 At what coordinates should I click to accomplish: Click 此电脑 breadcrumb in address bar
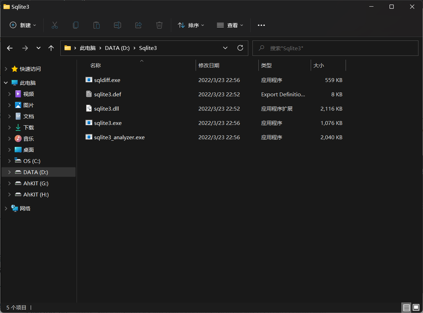tap(88, 48)
